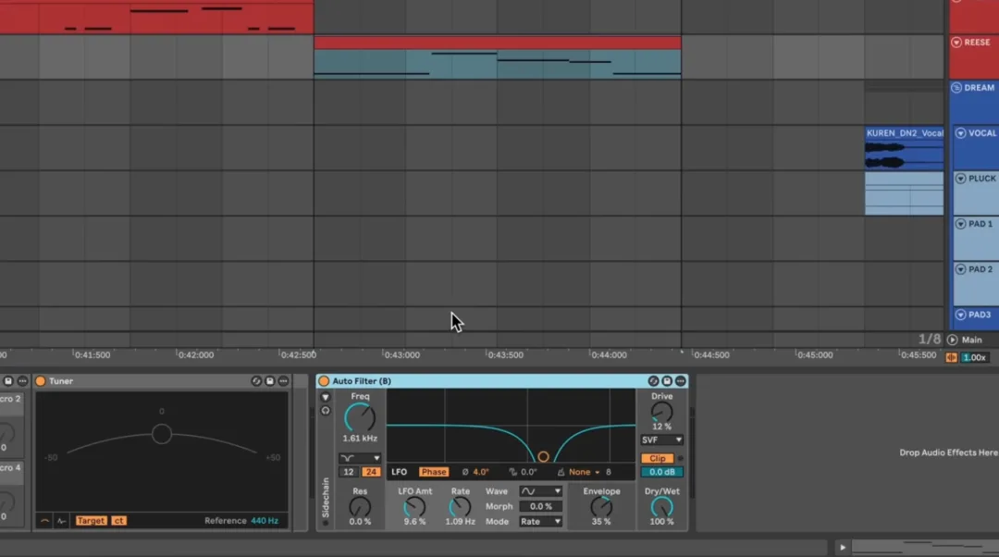Unfold the DREAM group track

[956, 87]
